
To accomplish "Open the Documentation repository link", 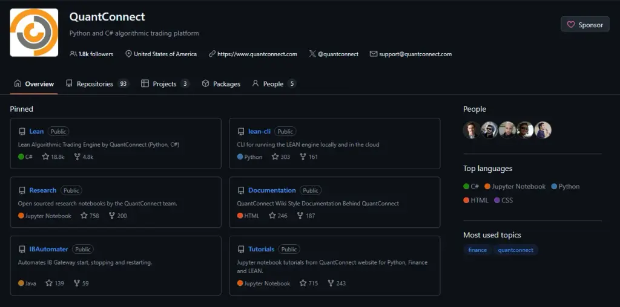I will (272, 190).
